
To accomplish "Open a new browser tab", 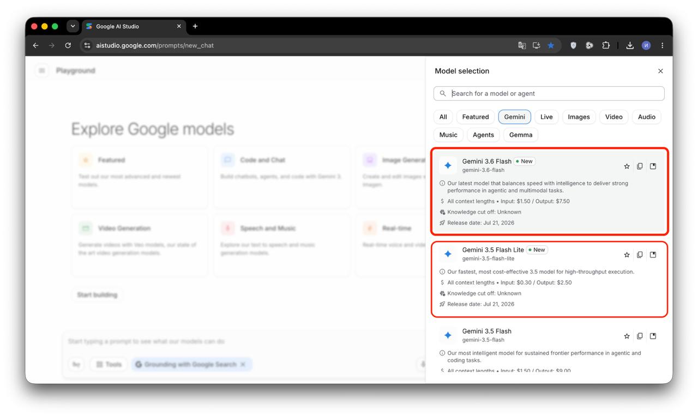I will pos(195,26).
